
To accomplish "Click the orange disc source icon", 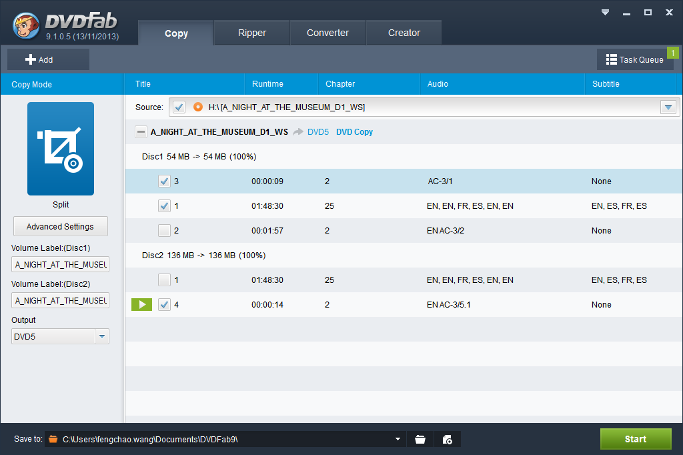I will (x=197, y=107).
